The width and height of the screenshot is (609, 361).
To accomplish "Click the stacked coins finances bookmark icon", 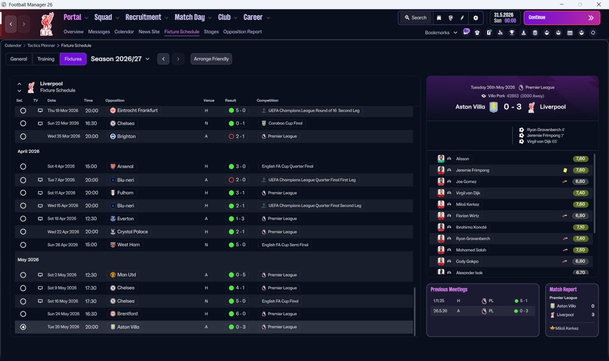I will [x=535, y=33].
